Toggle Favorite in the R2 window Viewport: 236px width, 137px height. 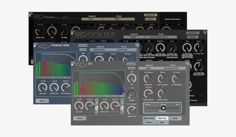(132, 68)
